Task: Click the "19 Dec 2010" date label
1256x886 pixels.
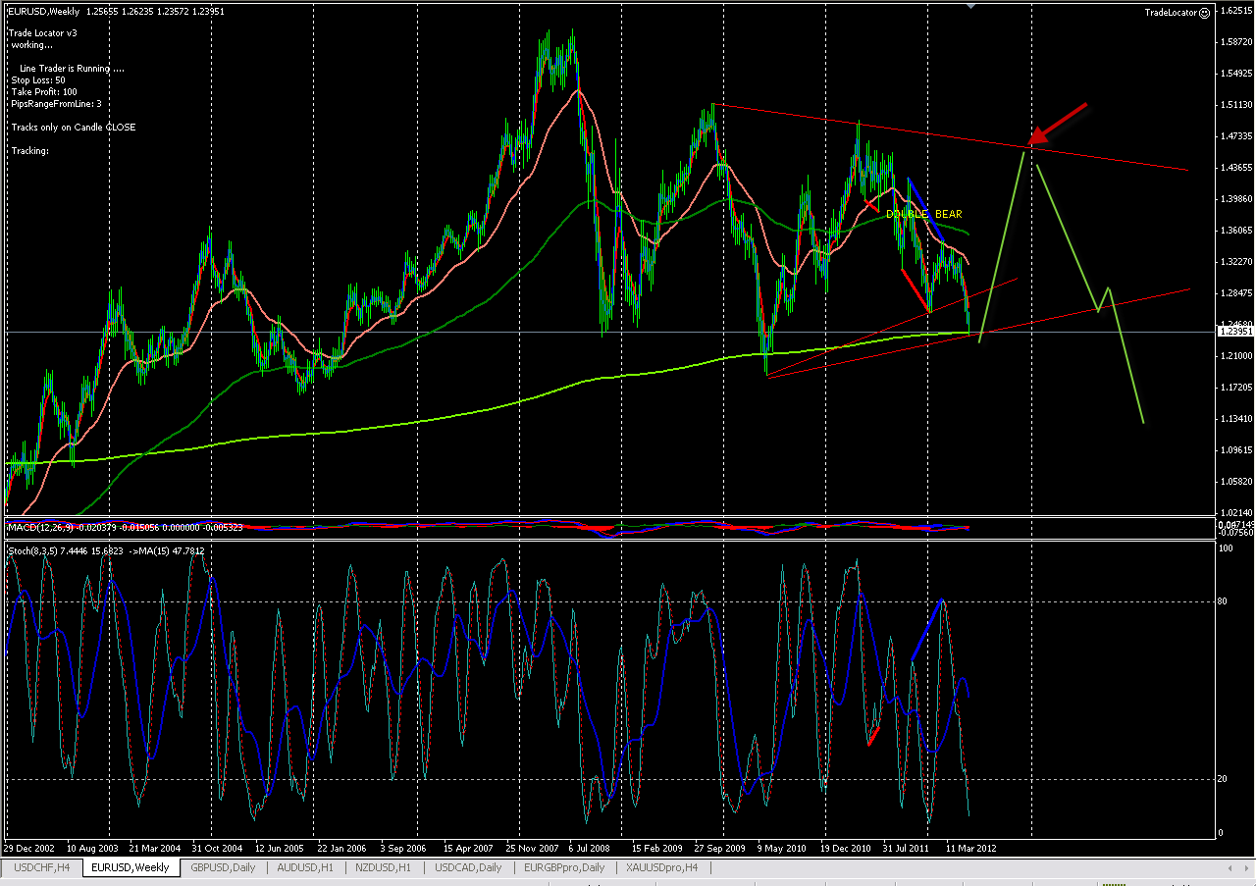Action: point(846,848)
